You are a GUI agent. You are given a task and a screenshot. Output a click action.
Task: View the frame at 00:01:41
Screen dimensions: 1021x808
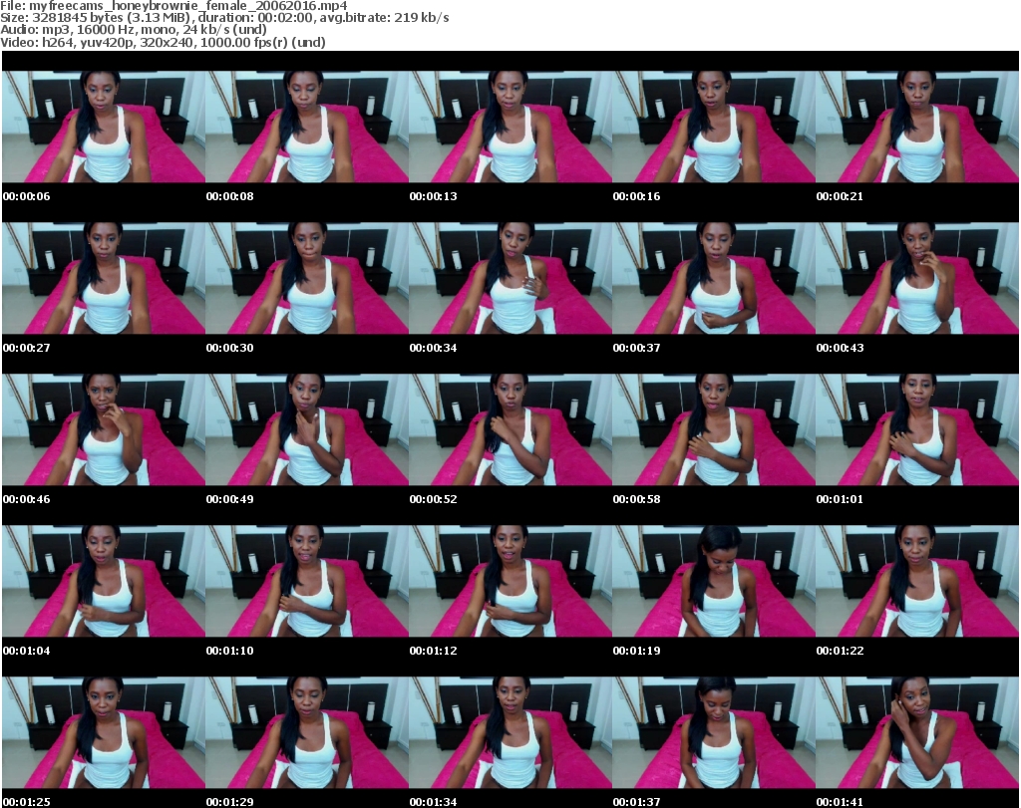pyautogui.click(x=917, y=732)
